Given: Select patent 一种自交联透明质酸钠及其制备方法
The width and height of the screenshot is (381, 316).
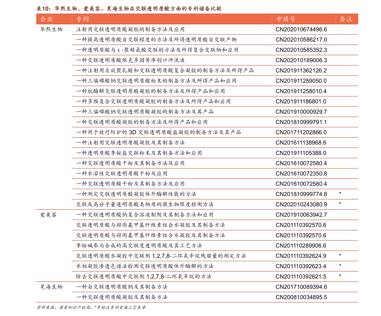Looking at the screenshot, I should (122, 287).
